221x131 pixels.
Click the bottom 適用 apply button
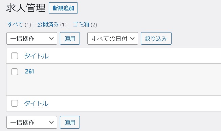tap(70, 122)
